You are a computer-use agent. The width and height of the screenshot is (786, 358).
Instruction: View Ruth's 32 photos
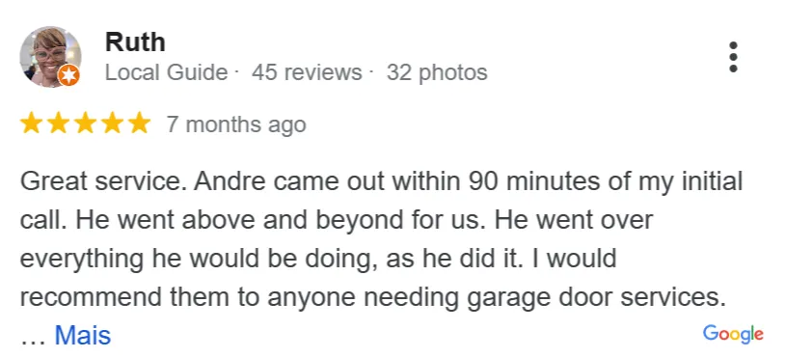pos(437,72)
